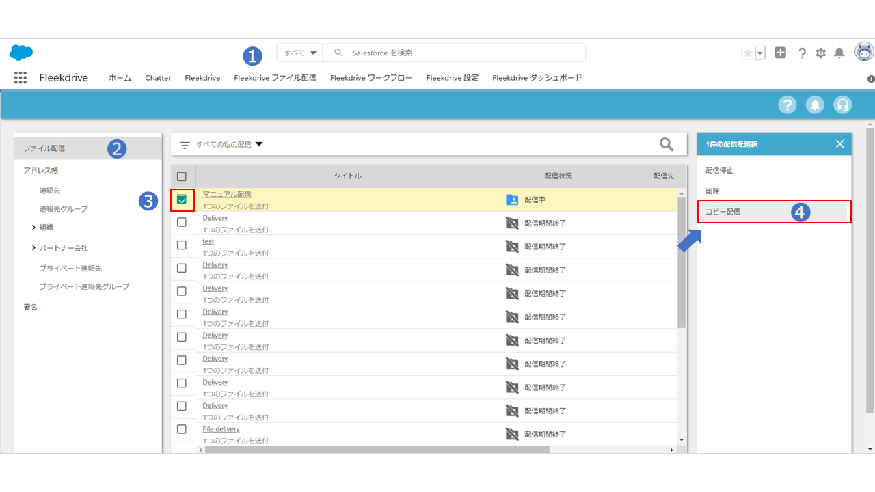Open Salesforce notifications bell in header
Image resolution: width=875 pixels, height=492 pixels.
click(x=839, y=53)
